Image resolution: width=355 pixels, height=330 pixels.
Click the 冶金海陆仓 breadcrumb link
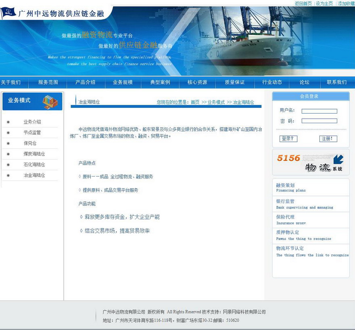(243, 102)
